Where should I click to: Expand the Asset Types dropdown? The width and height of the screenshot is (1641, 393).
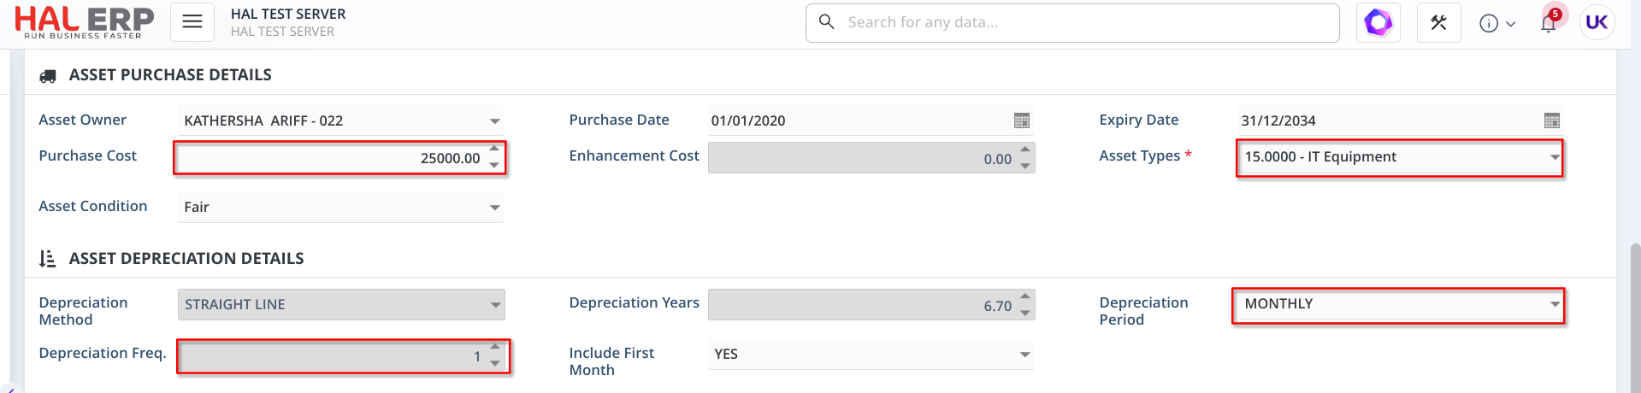(x=1554, y=157)
